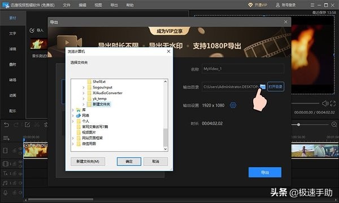Screen dimensions: 339x203
Task: Expand the 网络 node chevron
Action: pyautogui.click(x=73, y=116)
